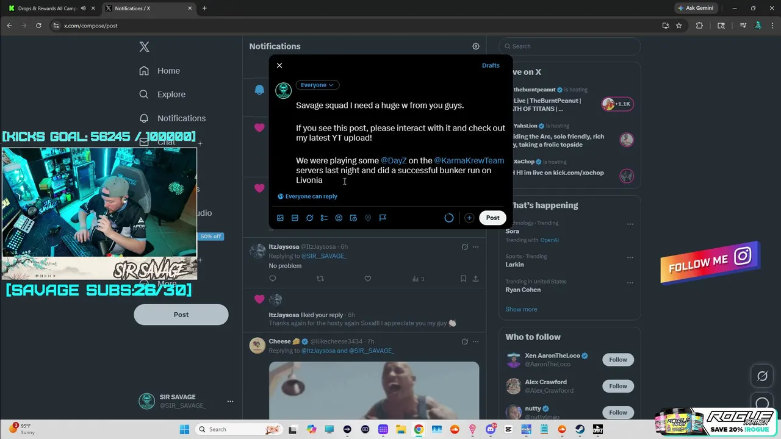Open Explore in X sidebar
781x439 pixels.
pos(162,95)
